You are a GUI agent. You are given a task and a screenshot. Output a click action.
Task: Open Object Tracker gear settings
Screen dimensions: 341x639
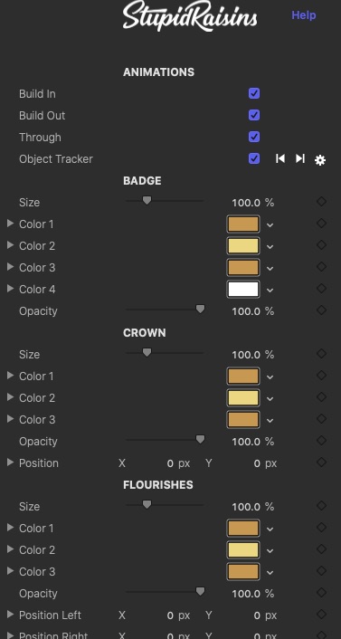[x=320, y=160]
